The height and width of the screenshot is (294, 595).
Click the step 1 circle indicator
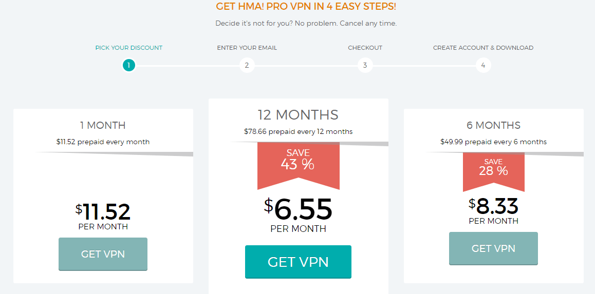point(128,66)
